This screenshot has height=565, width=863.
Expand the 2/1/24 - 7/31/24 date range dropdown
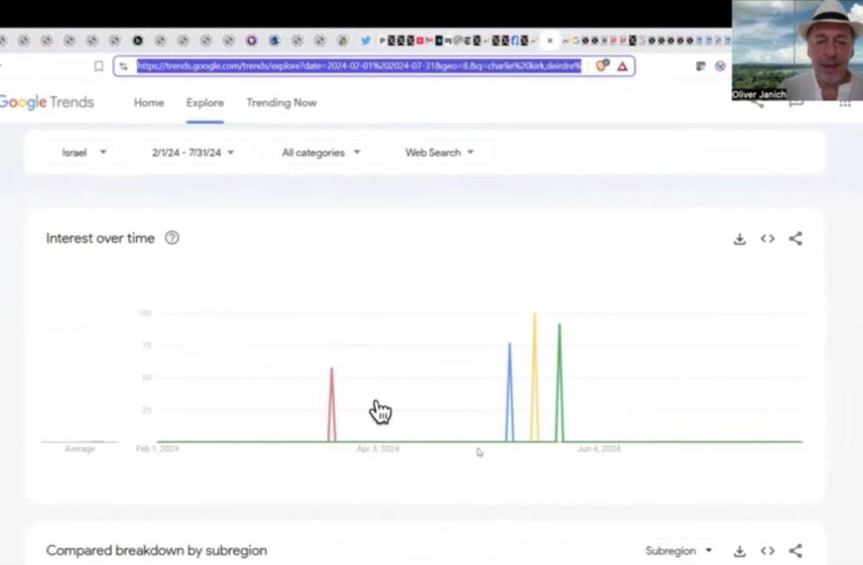[192, 153]
